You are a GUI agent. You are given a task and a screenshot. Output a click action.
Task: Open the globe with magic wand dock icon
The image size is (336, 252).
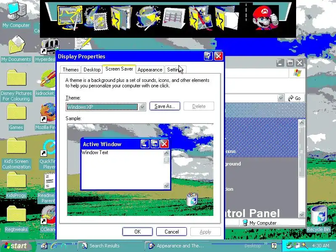click(149, 18)
